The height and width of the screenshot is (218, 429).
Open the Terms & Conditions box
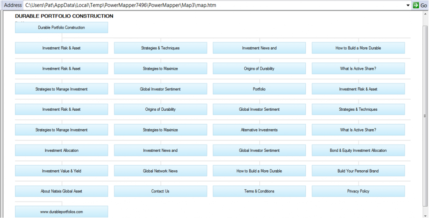pos(259,191)
